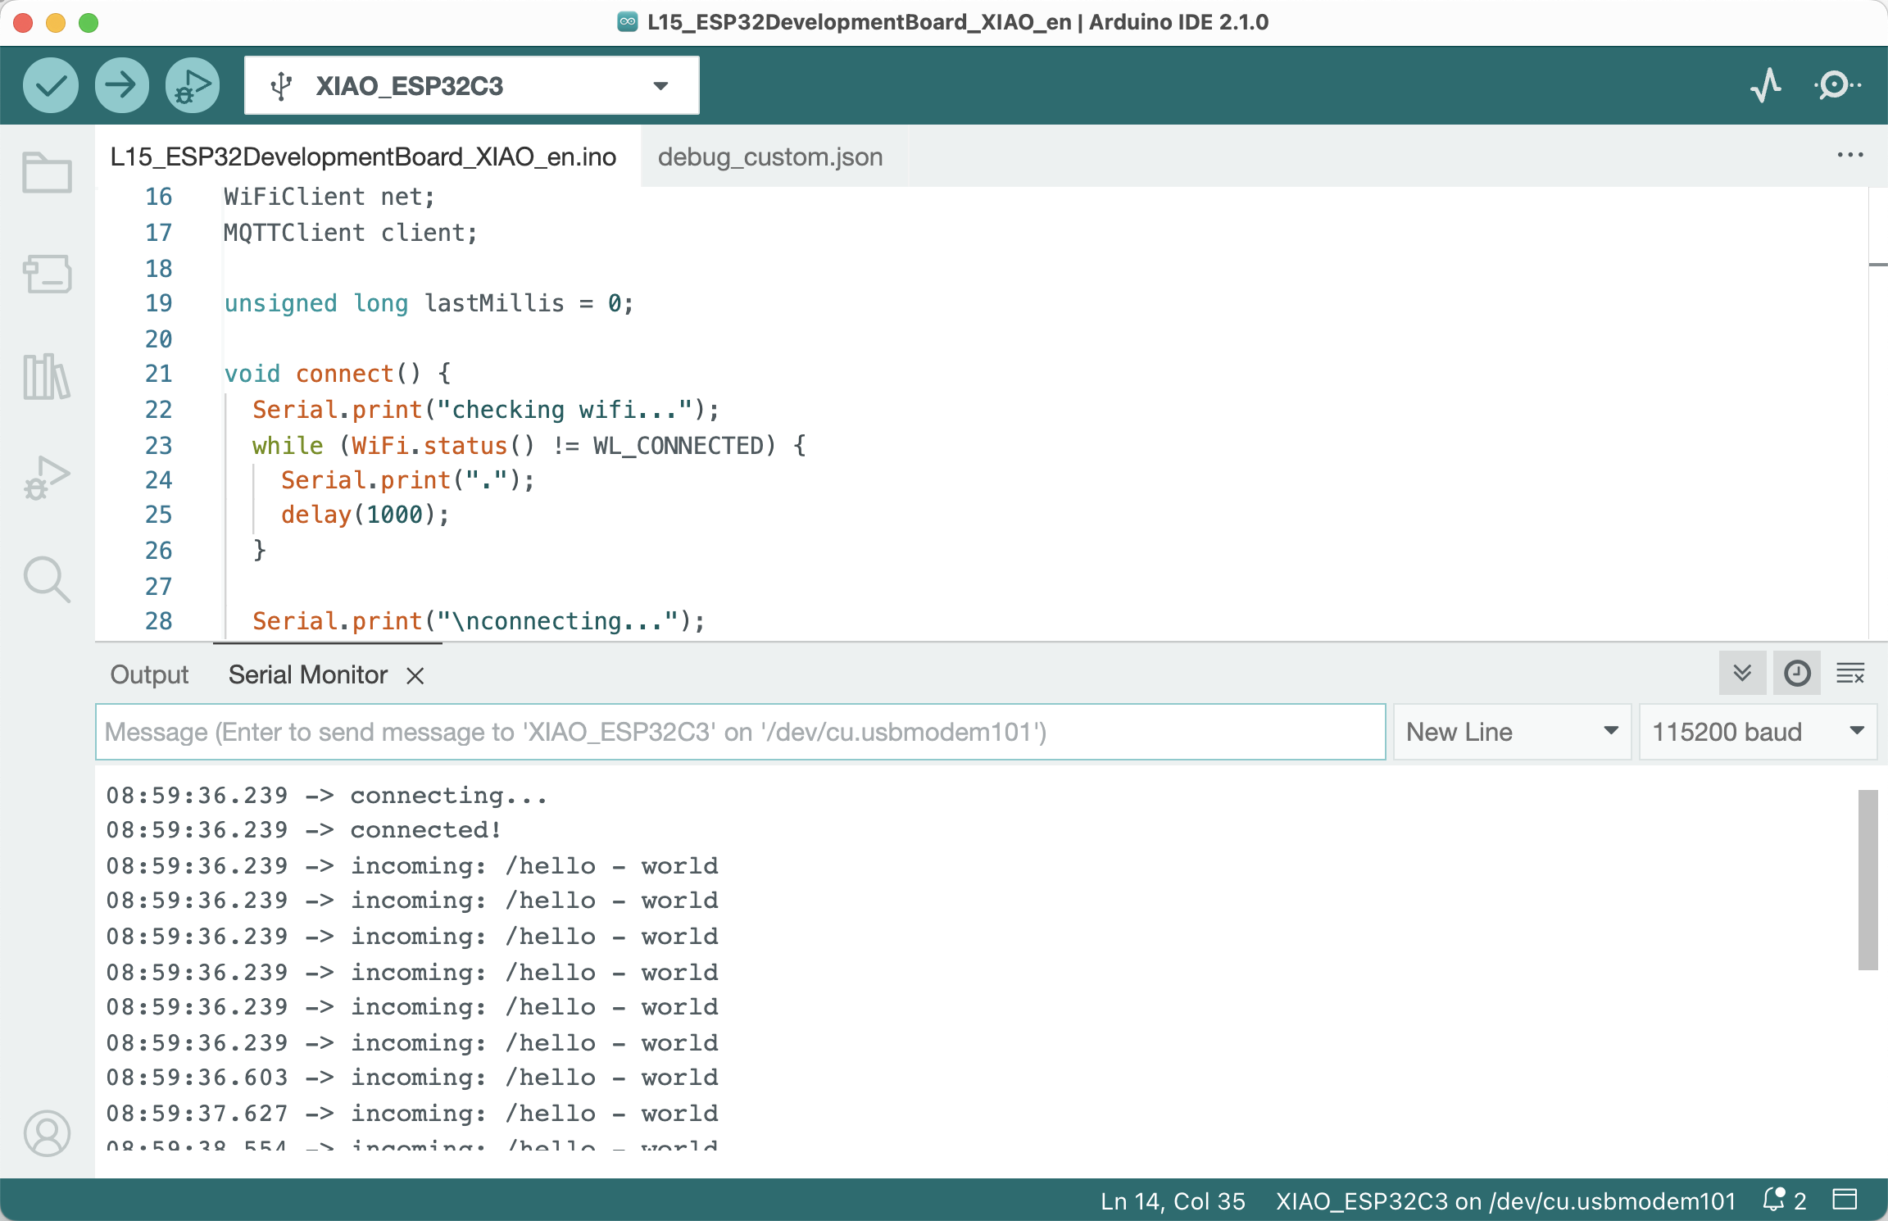The height and width of the screenshot is (1221, 1888).
Task: Select the Serial Monitor tab
Action: pos(308,674)
